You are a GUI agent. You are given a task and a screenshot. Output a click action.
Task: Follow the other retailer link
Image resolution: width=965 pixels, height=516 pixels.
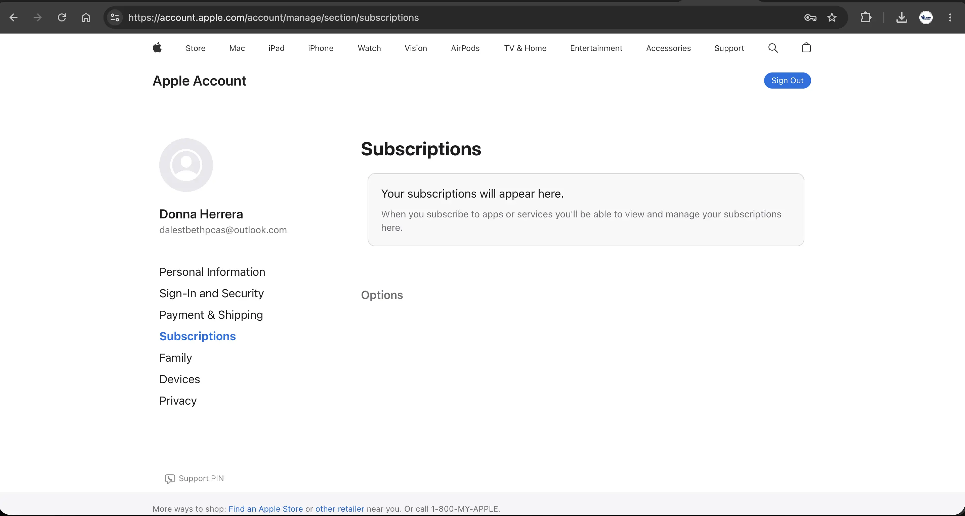tap(340, 509)
